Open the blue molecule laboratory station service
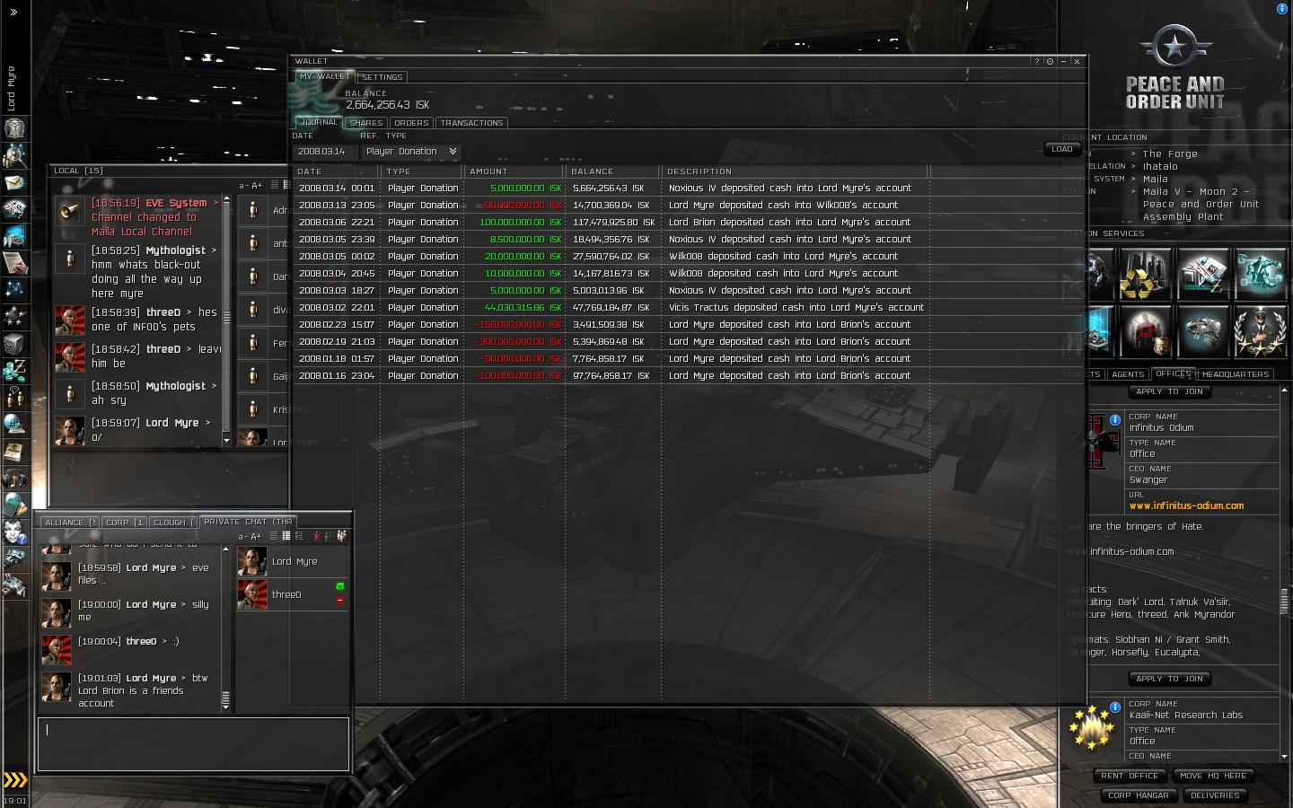Viewport: 1293px width, 808px height. (x=1260, y=273)
